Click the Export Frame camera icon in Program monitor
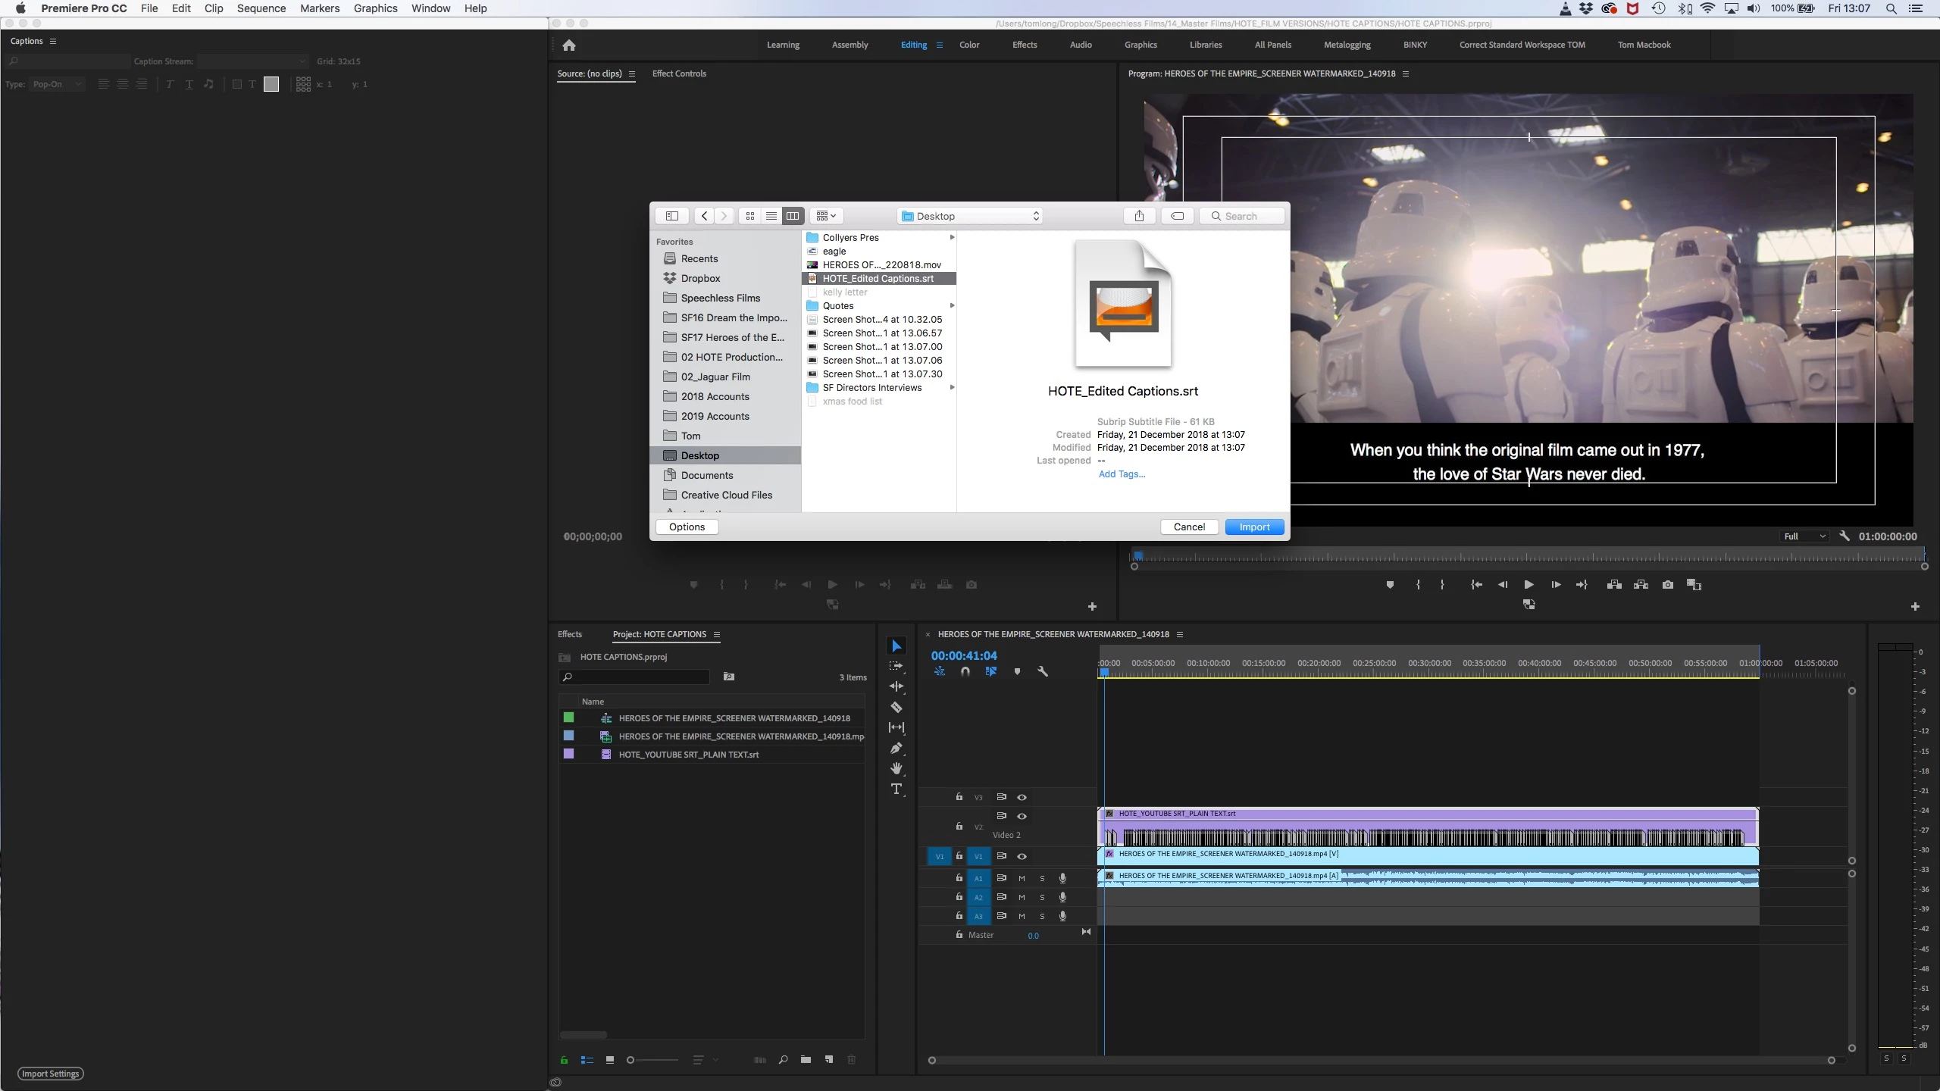 click(1667, 584)
